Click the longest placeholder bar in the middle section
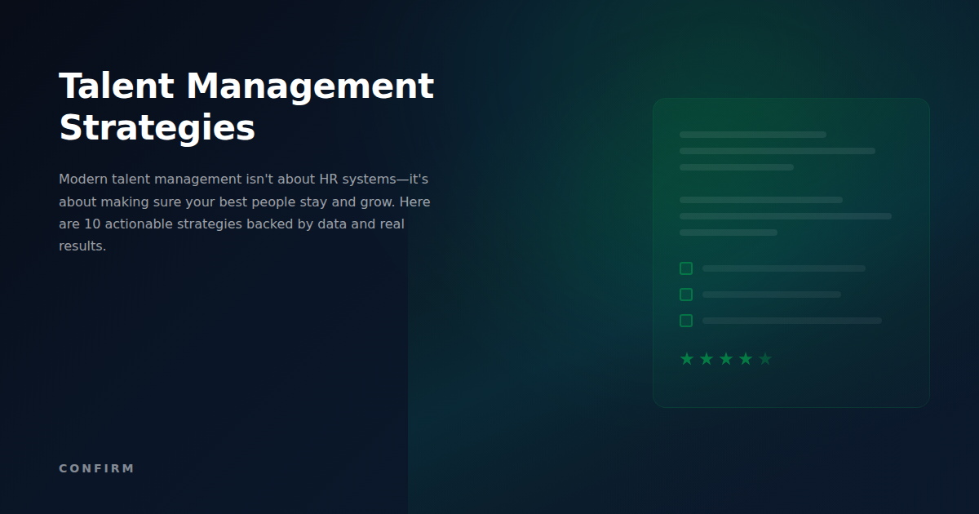 coord(785,216)
